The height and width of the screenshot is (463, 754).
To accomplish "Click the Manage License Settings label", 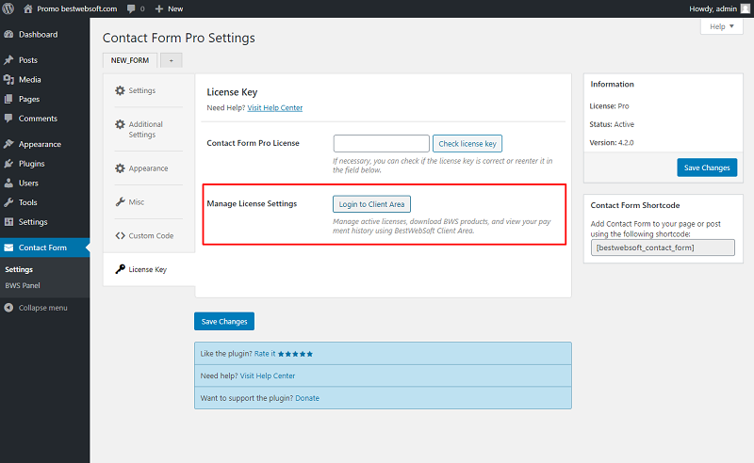I will point(252,203).
